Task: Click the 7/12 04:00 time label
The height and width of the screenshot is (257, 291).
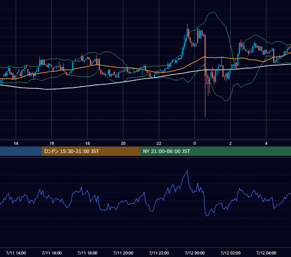Action: (x=266, y=253)
